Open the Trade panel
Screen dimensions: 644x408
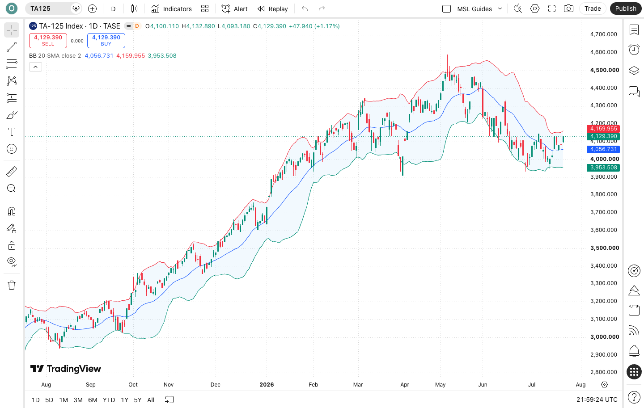click(593, 8)
